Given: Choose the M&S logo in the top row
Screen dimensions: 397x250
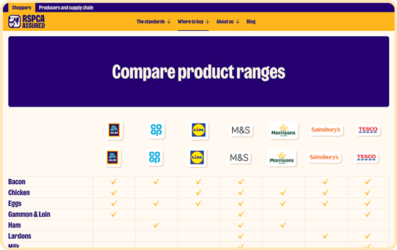Looking at the screenshot, I should click(x=241, y=130).
